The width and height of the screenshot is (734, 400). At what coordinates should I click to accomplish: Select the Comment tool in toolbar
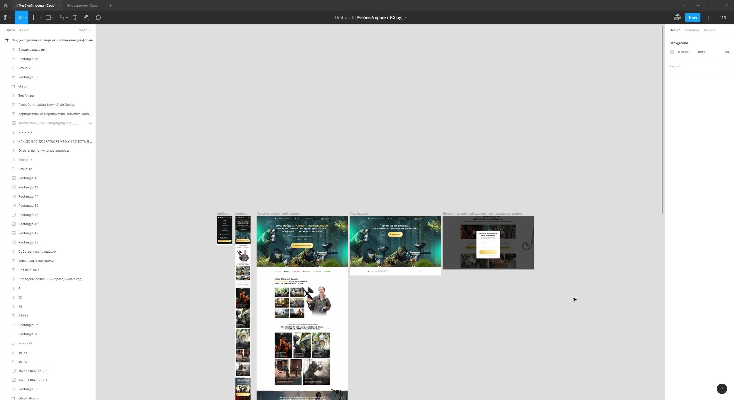tap(98, 18)
